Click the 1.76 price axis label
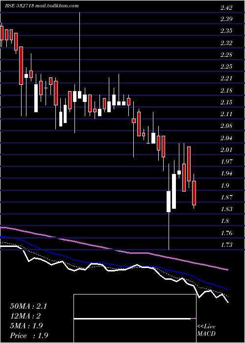Image resolution: width=245 pixels, height=343 pixels. pyautogui.click(x=226, y=233)
